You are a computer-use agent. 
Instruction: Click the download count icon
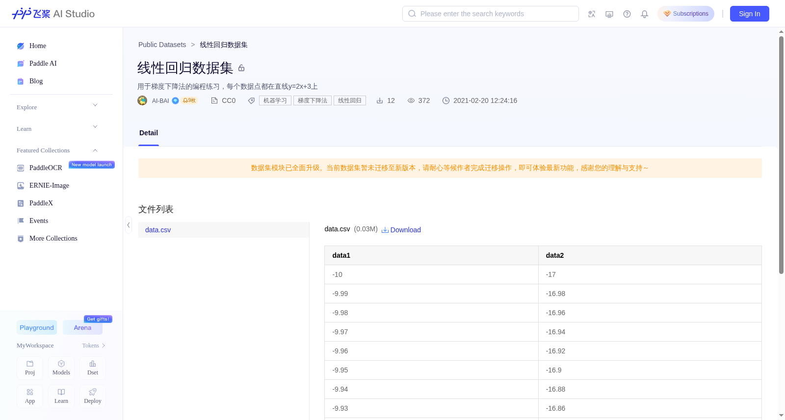380,100
